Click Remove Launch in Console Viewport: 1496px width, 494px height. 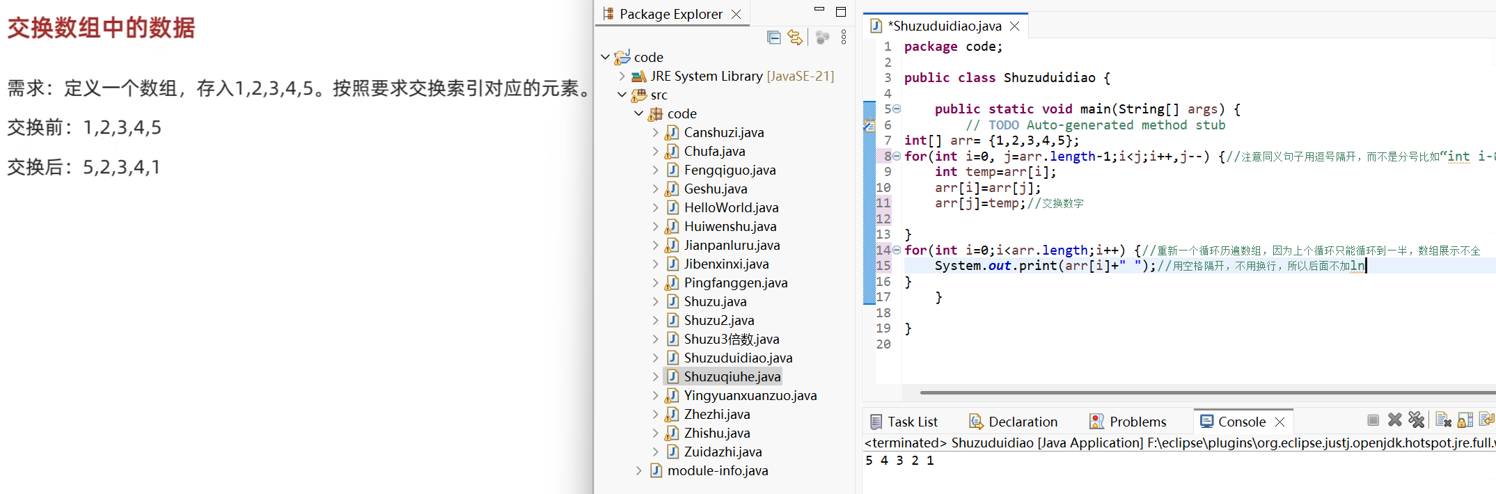point(1394,420)
